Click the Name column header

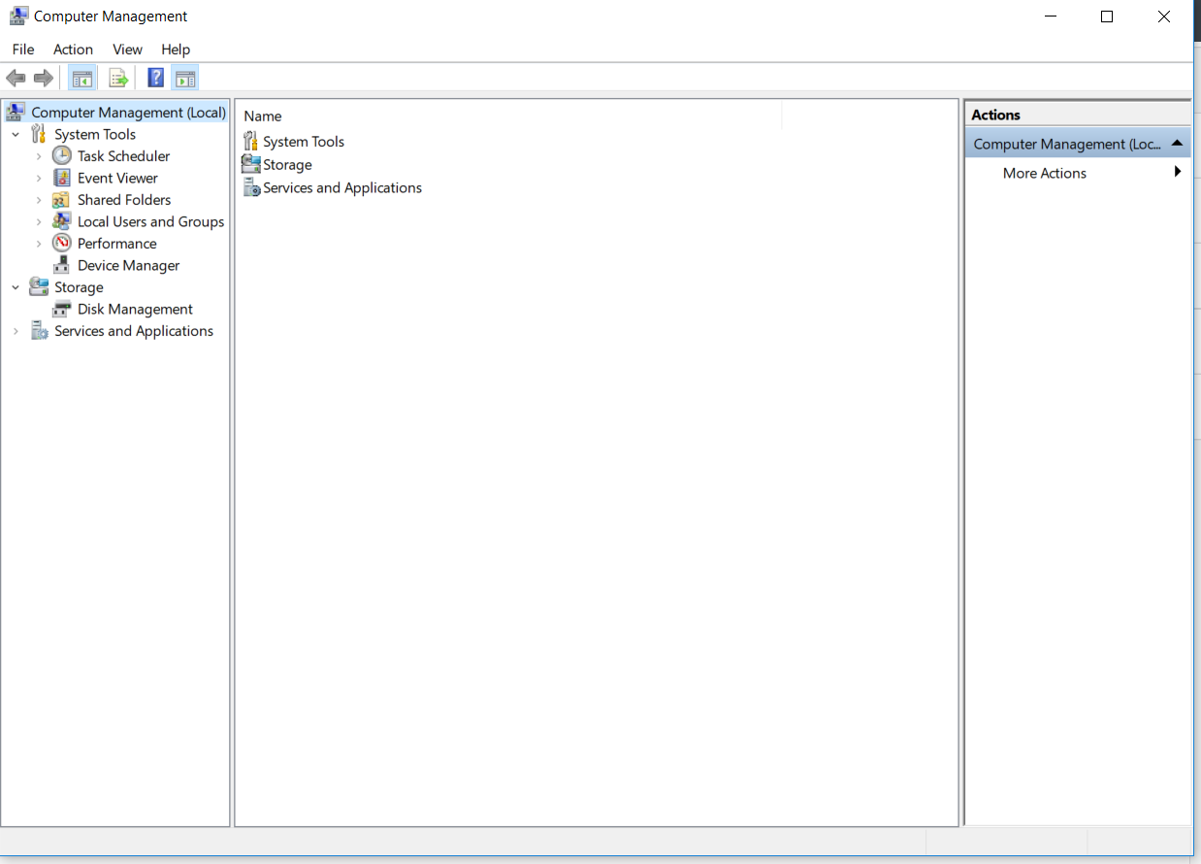click(x=263, y=116)
